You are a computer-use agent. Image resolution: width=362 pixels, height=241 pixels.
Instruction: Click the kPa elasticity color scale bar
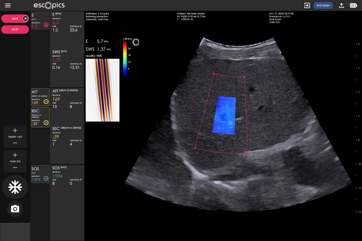click(125, 59)
